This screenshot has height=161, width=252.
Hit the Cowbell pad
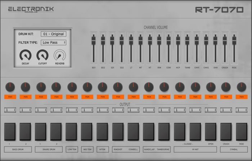[x=133, y=132]
